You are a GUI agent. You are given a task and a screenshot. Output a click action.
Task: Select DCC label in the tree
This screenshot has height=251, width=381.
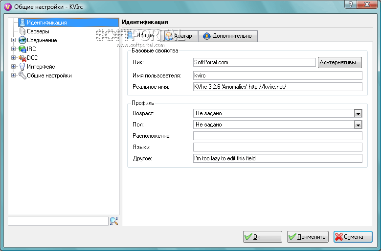[32, 58]
